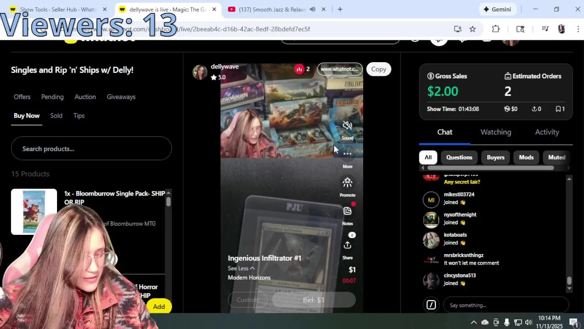584x329 pixels.
Task: Open the Pending tab
Action: pyautogui.click(x=52, y=97)
